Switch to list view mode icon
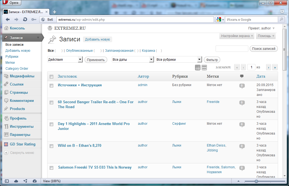289x186 pixels. (198, 68)
